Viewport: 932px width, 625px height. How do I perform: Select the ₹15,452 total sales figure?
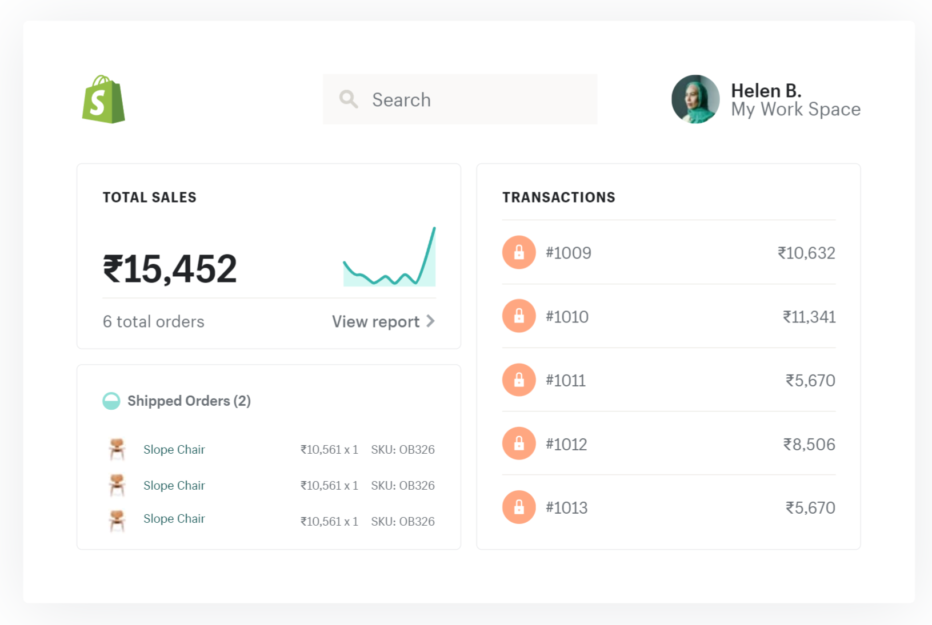pyautogui.click(x=170, y=268)
